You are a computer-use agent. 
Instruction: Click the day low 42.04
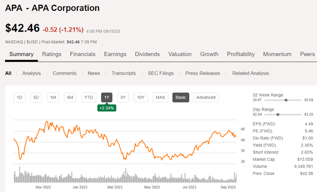(x=257, y=115)
